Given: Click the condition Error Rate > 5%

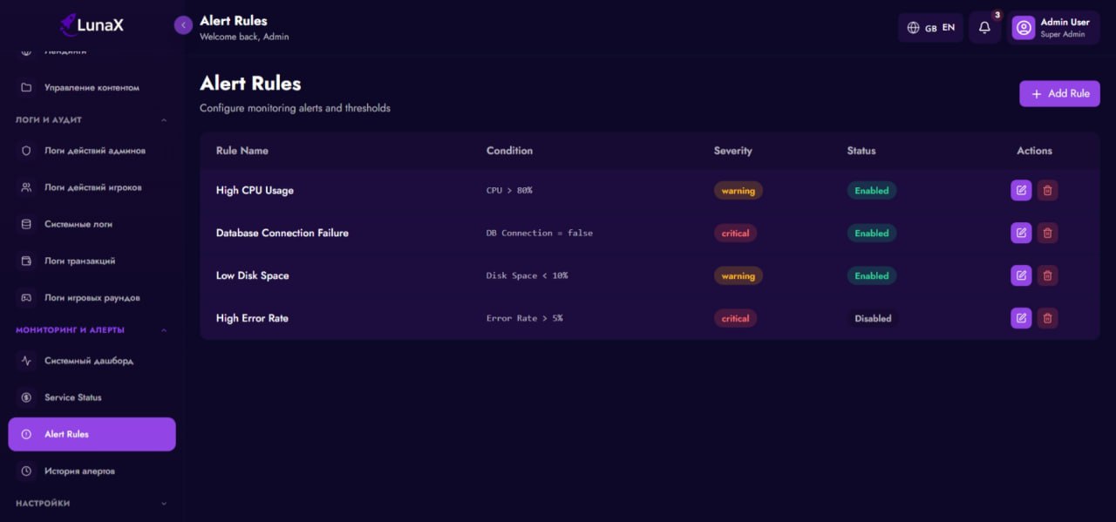Looking at the screenshot, I should [x=524, y=318].
